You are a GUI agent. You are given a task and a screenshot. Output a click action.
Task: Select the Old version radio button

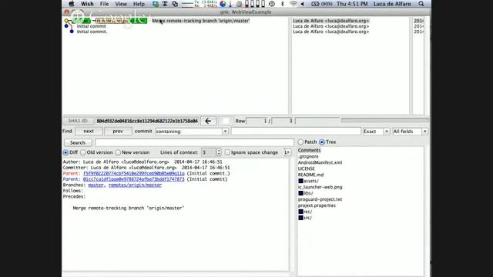coord(83,152)
